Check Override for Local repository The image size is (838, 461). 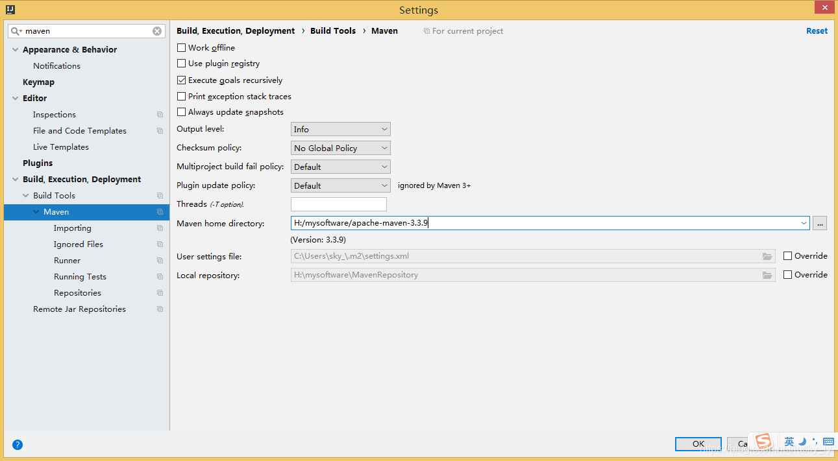click(787, 275)
